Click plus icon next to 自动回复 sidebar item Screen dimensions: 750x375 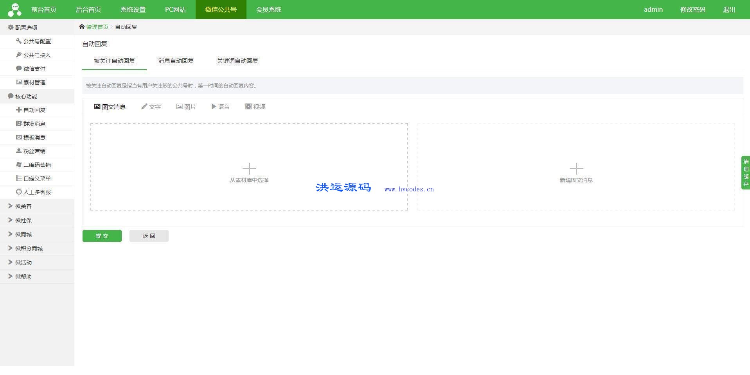tap(18, 110)
